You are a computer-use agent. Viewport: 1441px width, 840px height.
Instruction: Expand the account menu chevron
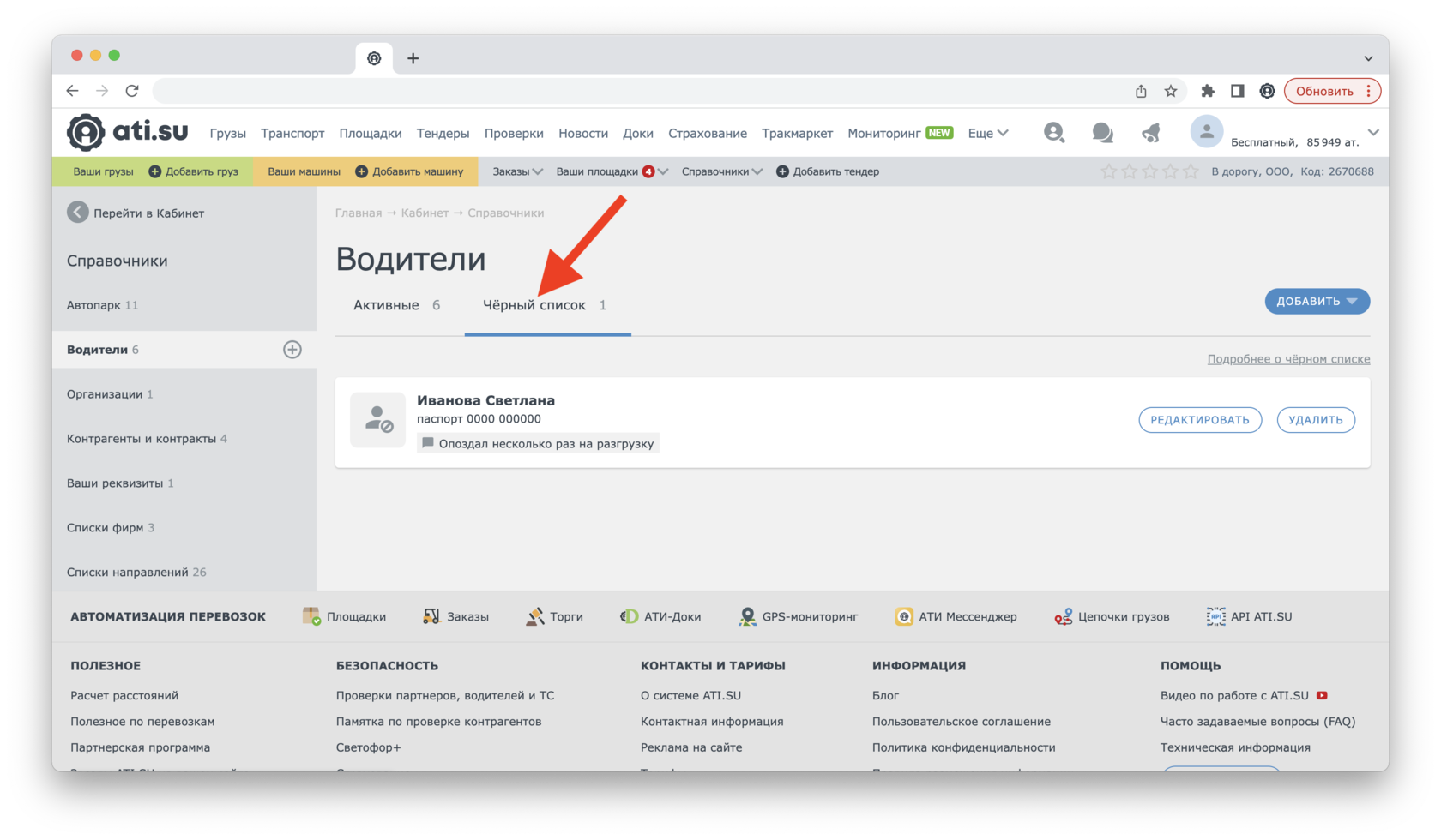(1373, 132)
